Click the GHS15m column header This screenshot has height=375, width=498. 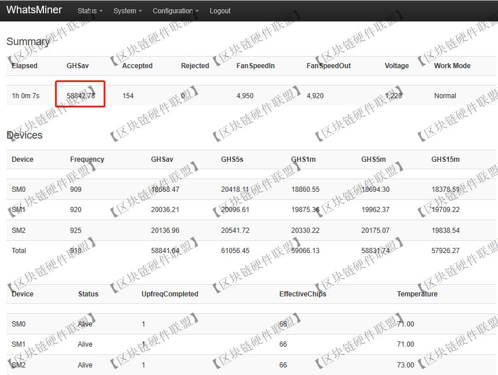(x=445, y=159)
